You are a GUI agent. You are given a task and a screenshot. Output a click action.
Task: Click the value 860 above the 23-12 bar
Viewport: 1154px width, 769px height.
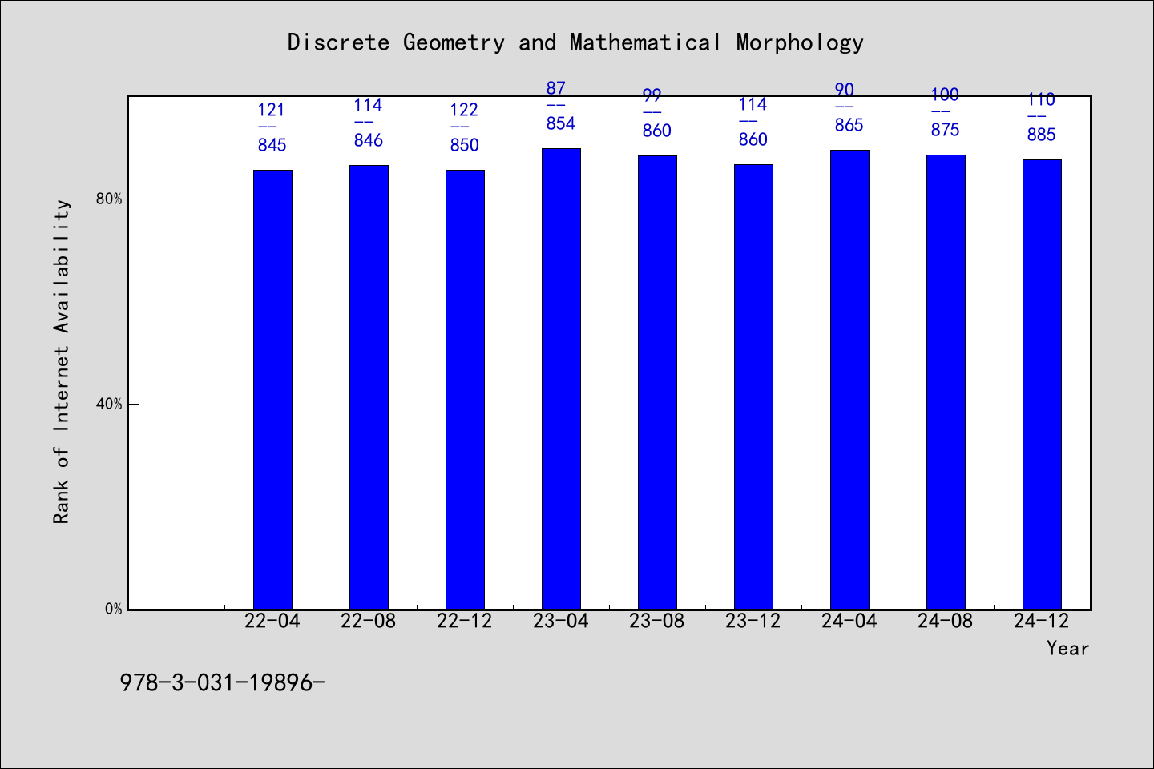pos(753,139)
